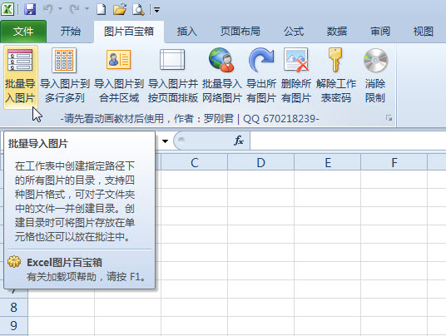This screenshot has height=336, width=446.
Task: Select row 9 header
Action: [13, 326]
